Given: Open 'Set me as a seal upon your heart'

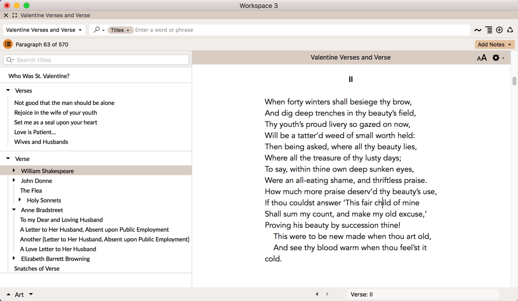Looking at the screenshot, I should pyautogui.click(x=56, y=122).
